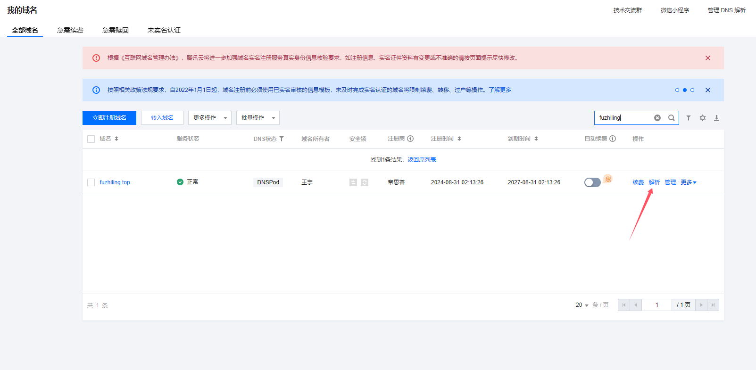
Task: Expand the 批量操作 dropdown
Action: pyautogui.click(x=258, y=118)
